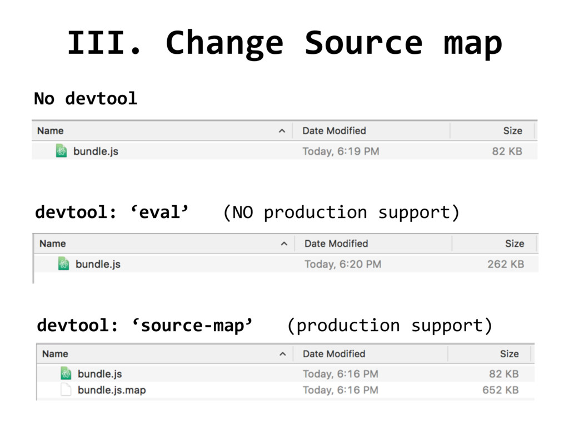
Task: Sort by Size in the first list
Action: [512, 131]
